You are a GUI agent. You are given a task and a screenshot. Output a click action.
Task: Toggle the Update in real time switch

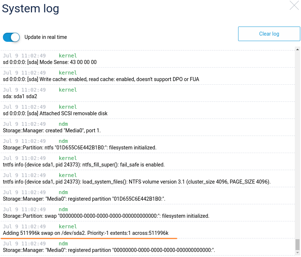(11, 37)
